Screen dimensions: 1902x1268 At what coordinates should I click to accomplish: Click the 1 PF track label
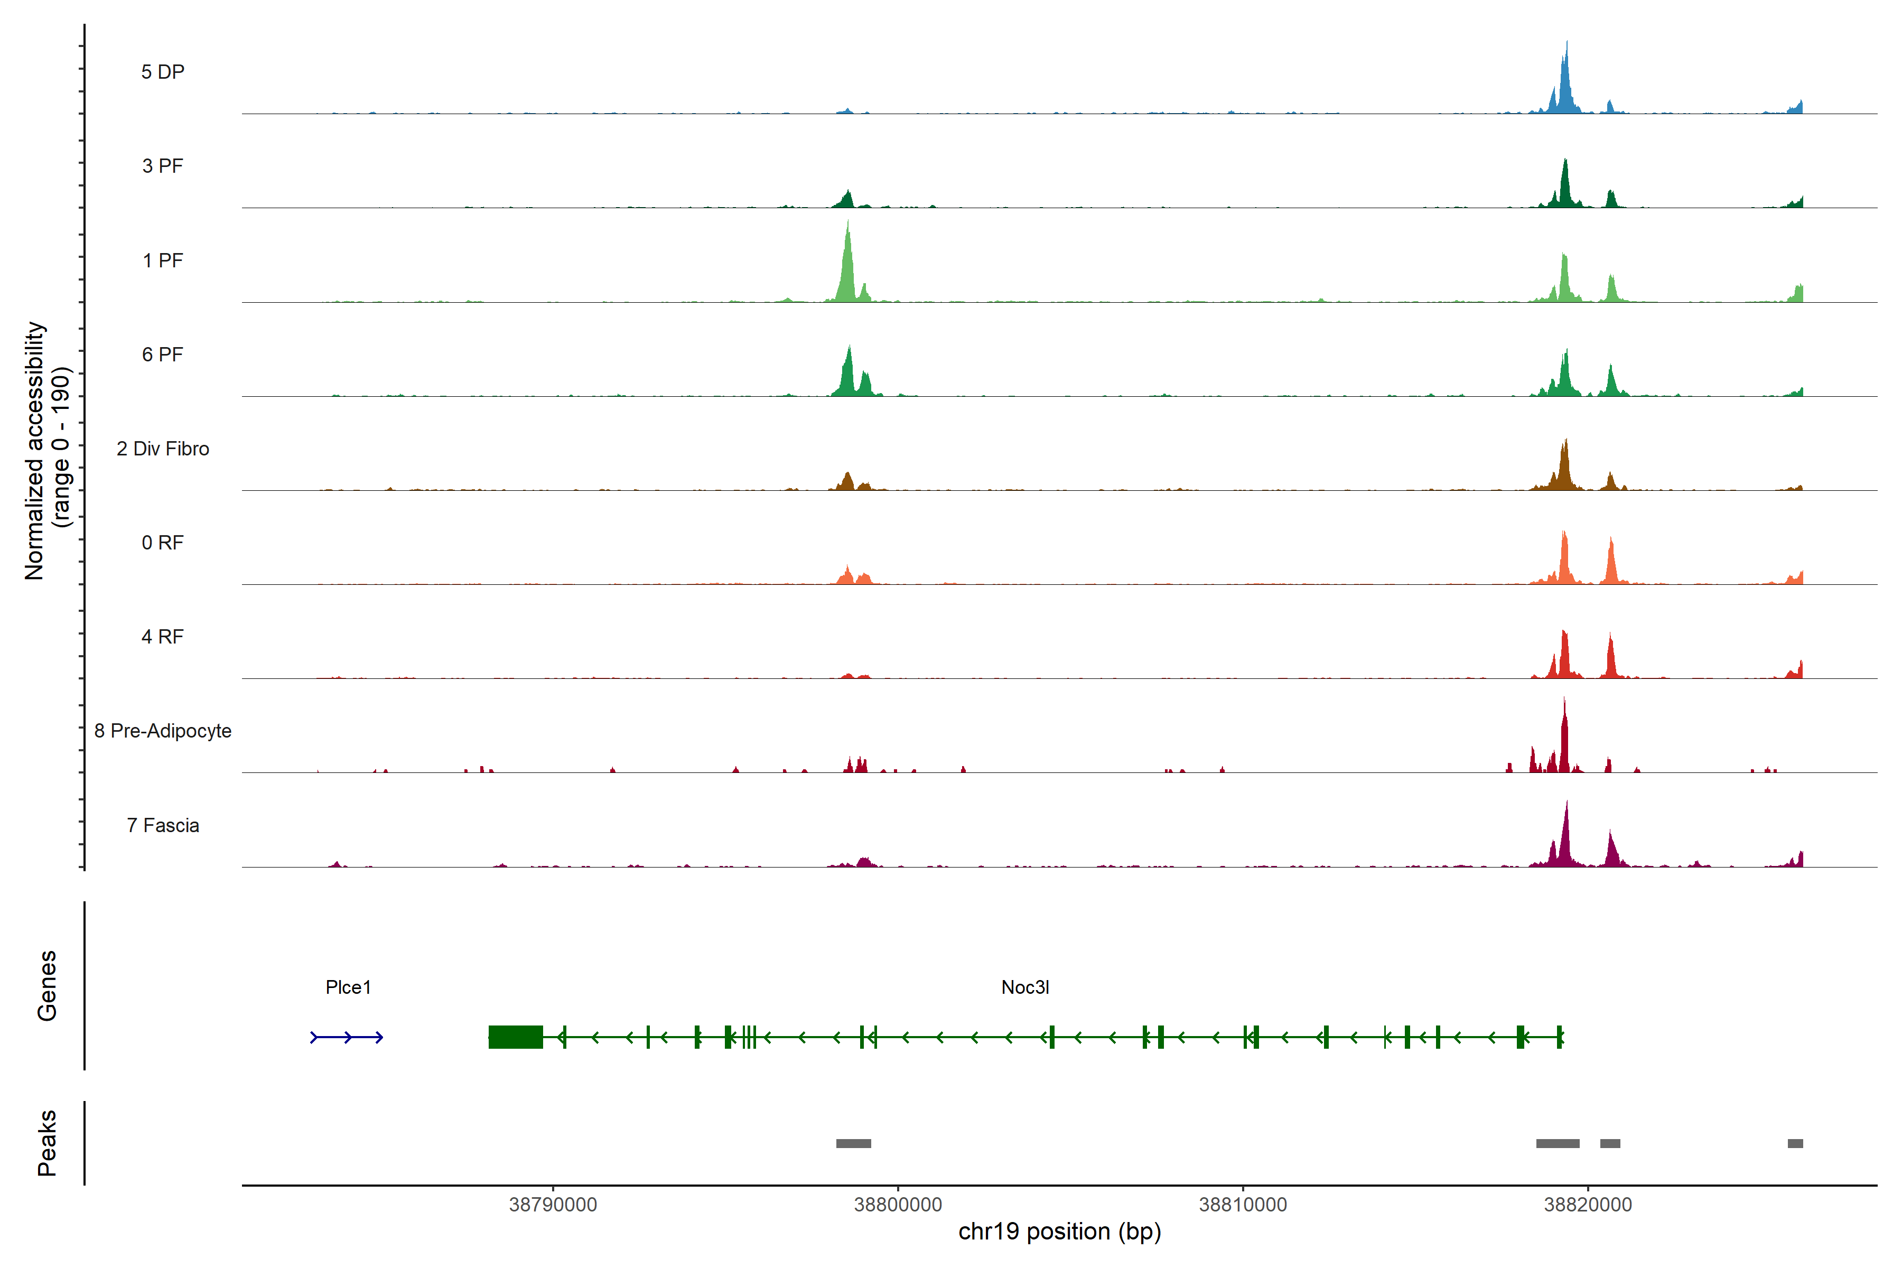[163, 260]
